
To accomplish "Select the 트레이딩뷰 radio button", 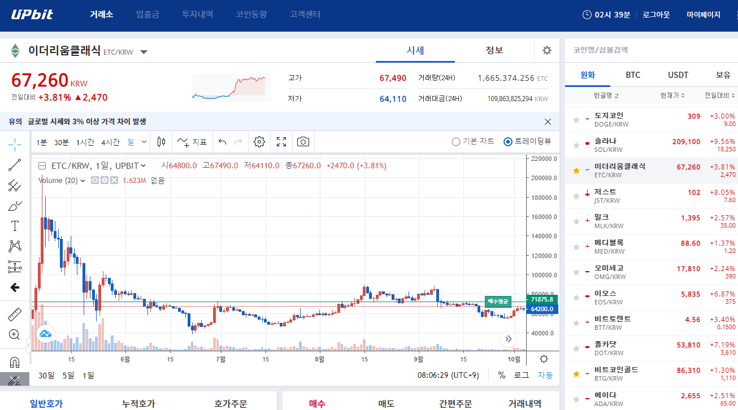I will 507,142.
